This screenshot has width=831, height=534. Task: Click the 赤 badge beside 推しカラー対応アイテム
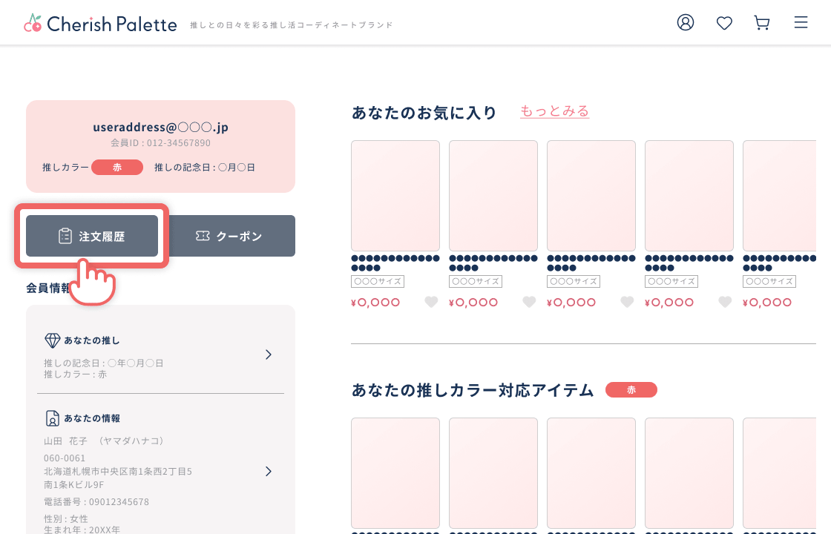coord(631,390)
